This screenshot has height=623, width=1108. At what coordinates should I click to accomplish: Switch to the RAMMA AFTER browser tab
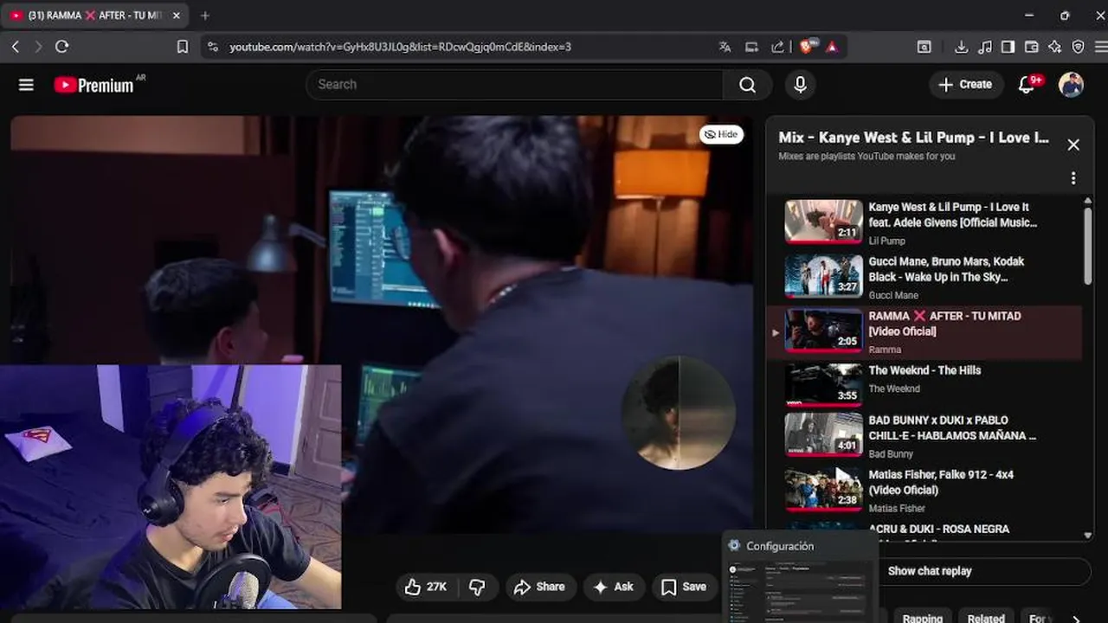click(x=93, y=16)
